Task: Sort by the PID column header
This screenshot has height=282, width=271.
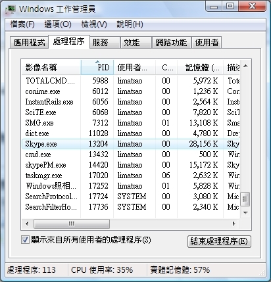Action: (97, 67)
